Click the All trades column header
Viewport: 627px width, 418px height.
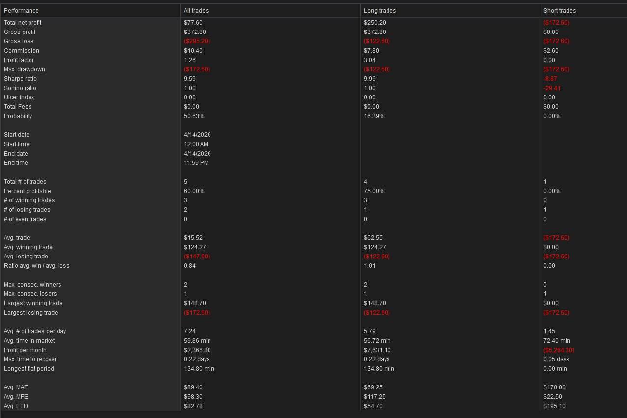196,10
